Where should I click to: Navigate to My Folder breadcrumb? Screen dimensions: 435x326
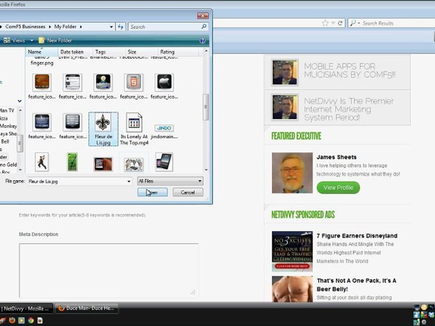(65, 27)
